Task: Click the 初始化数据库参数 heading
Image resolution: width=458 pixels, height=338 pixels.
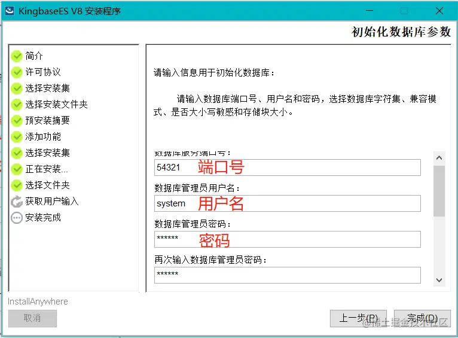Action: coord(401,32)
